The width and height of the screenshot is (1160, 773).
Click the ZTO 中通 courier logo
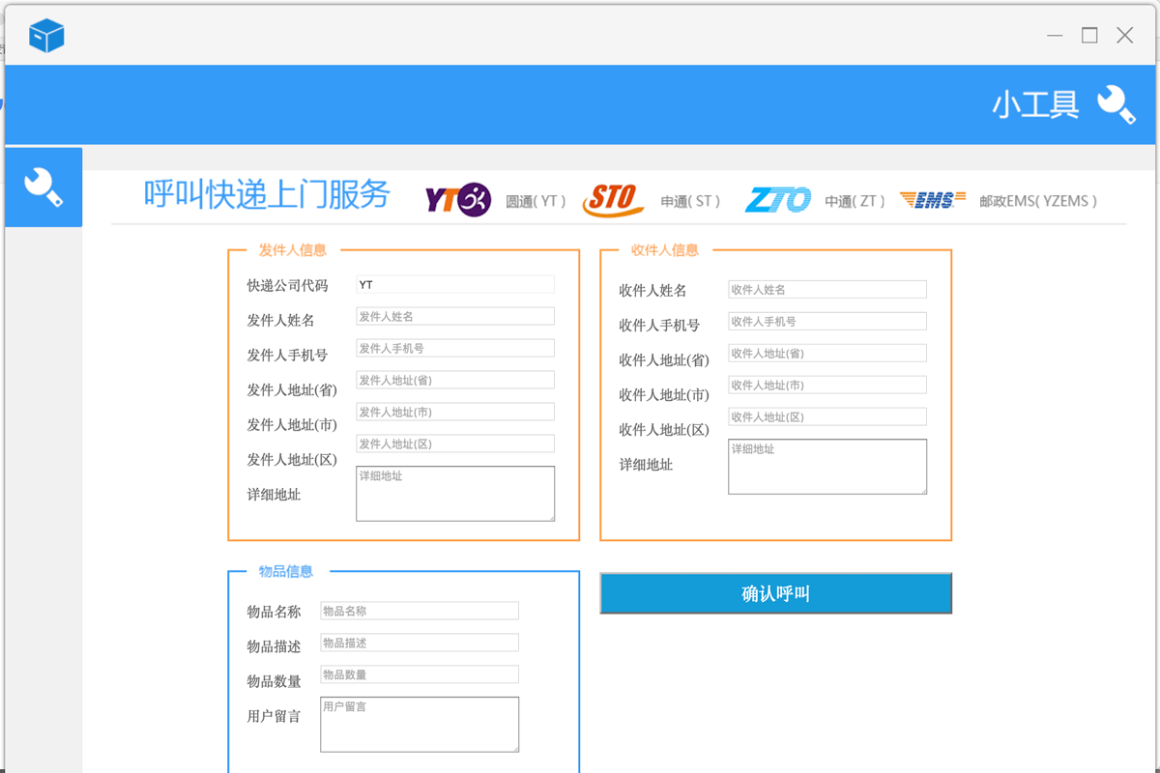[x=778, y=200]
